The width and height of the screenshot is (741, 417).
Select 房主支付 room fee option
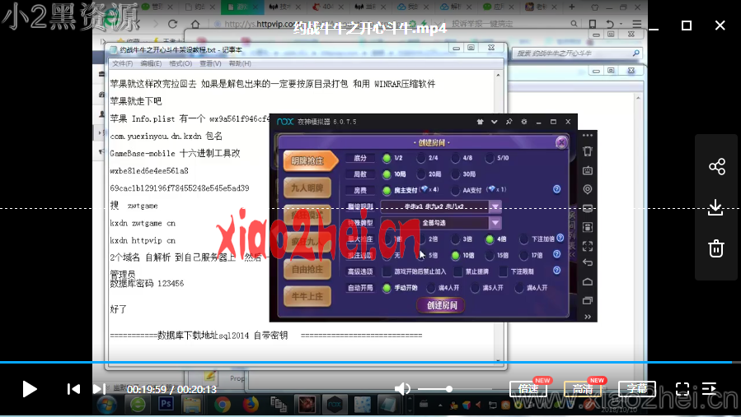tap(387, 191)
